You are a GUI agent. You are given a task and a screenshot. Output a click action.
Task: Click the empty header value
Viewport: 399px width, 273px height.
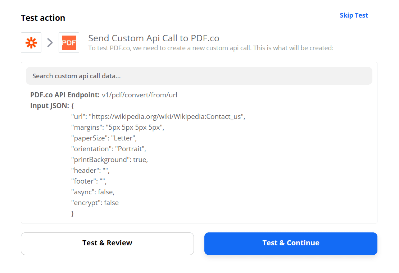coord(90,170)
